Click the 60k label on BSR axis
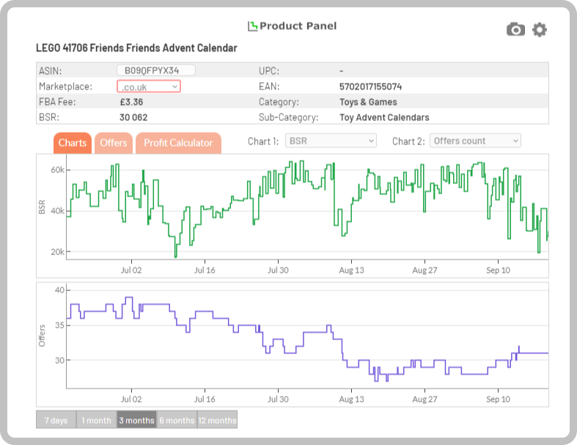This screenshot has width=577, height=445. click(x=57, y=169)
